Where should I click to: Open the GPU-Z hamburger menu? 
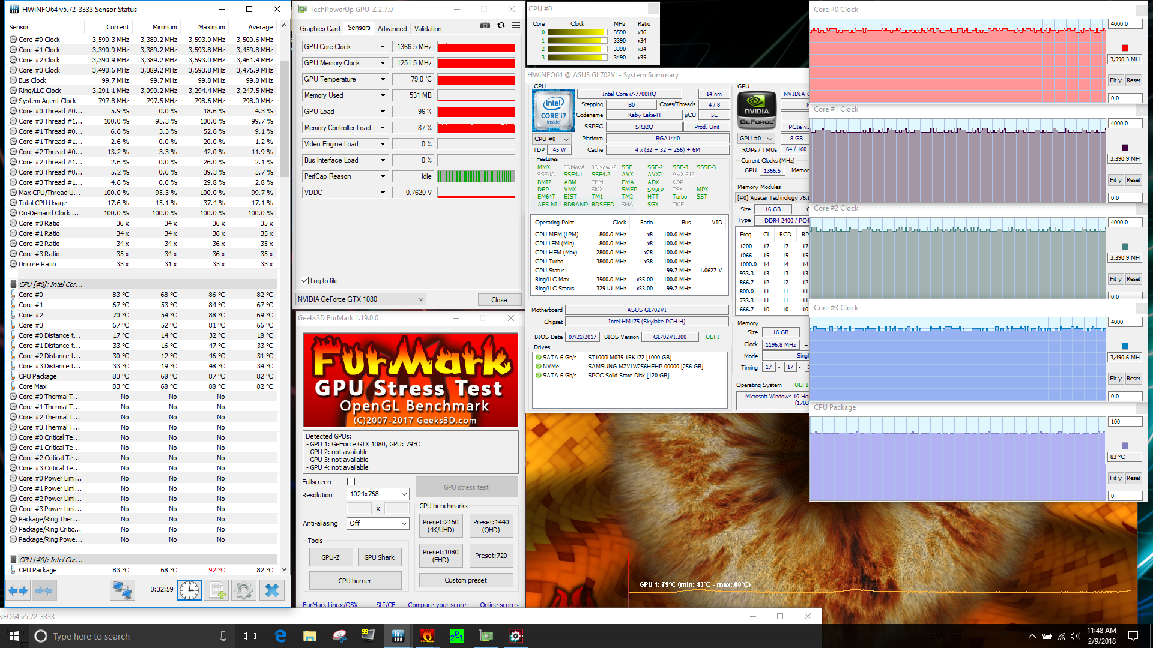(516, 26)
